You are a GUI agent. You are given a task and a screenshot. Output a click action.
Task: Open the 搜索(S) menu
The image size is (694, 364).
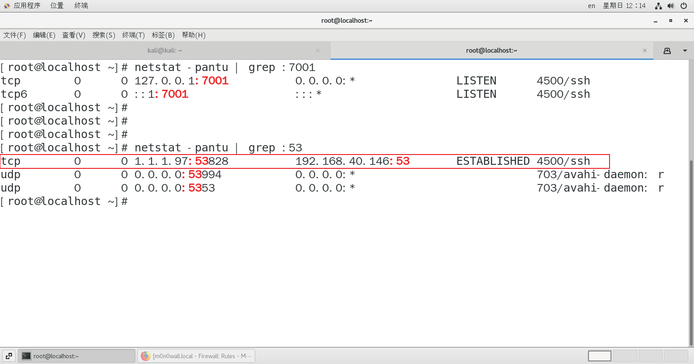[104, 35]
